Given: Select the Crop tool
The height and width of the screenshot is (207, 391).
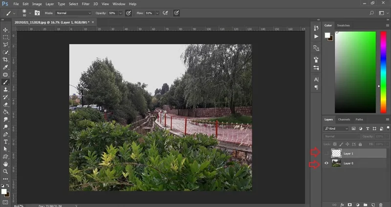Looking at the screenshot, I should (x=5, y=60).
